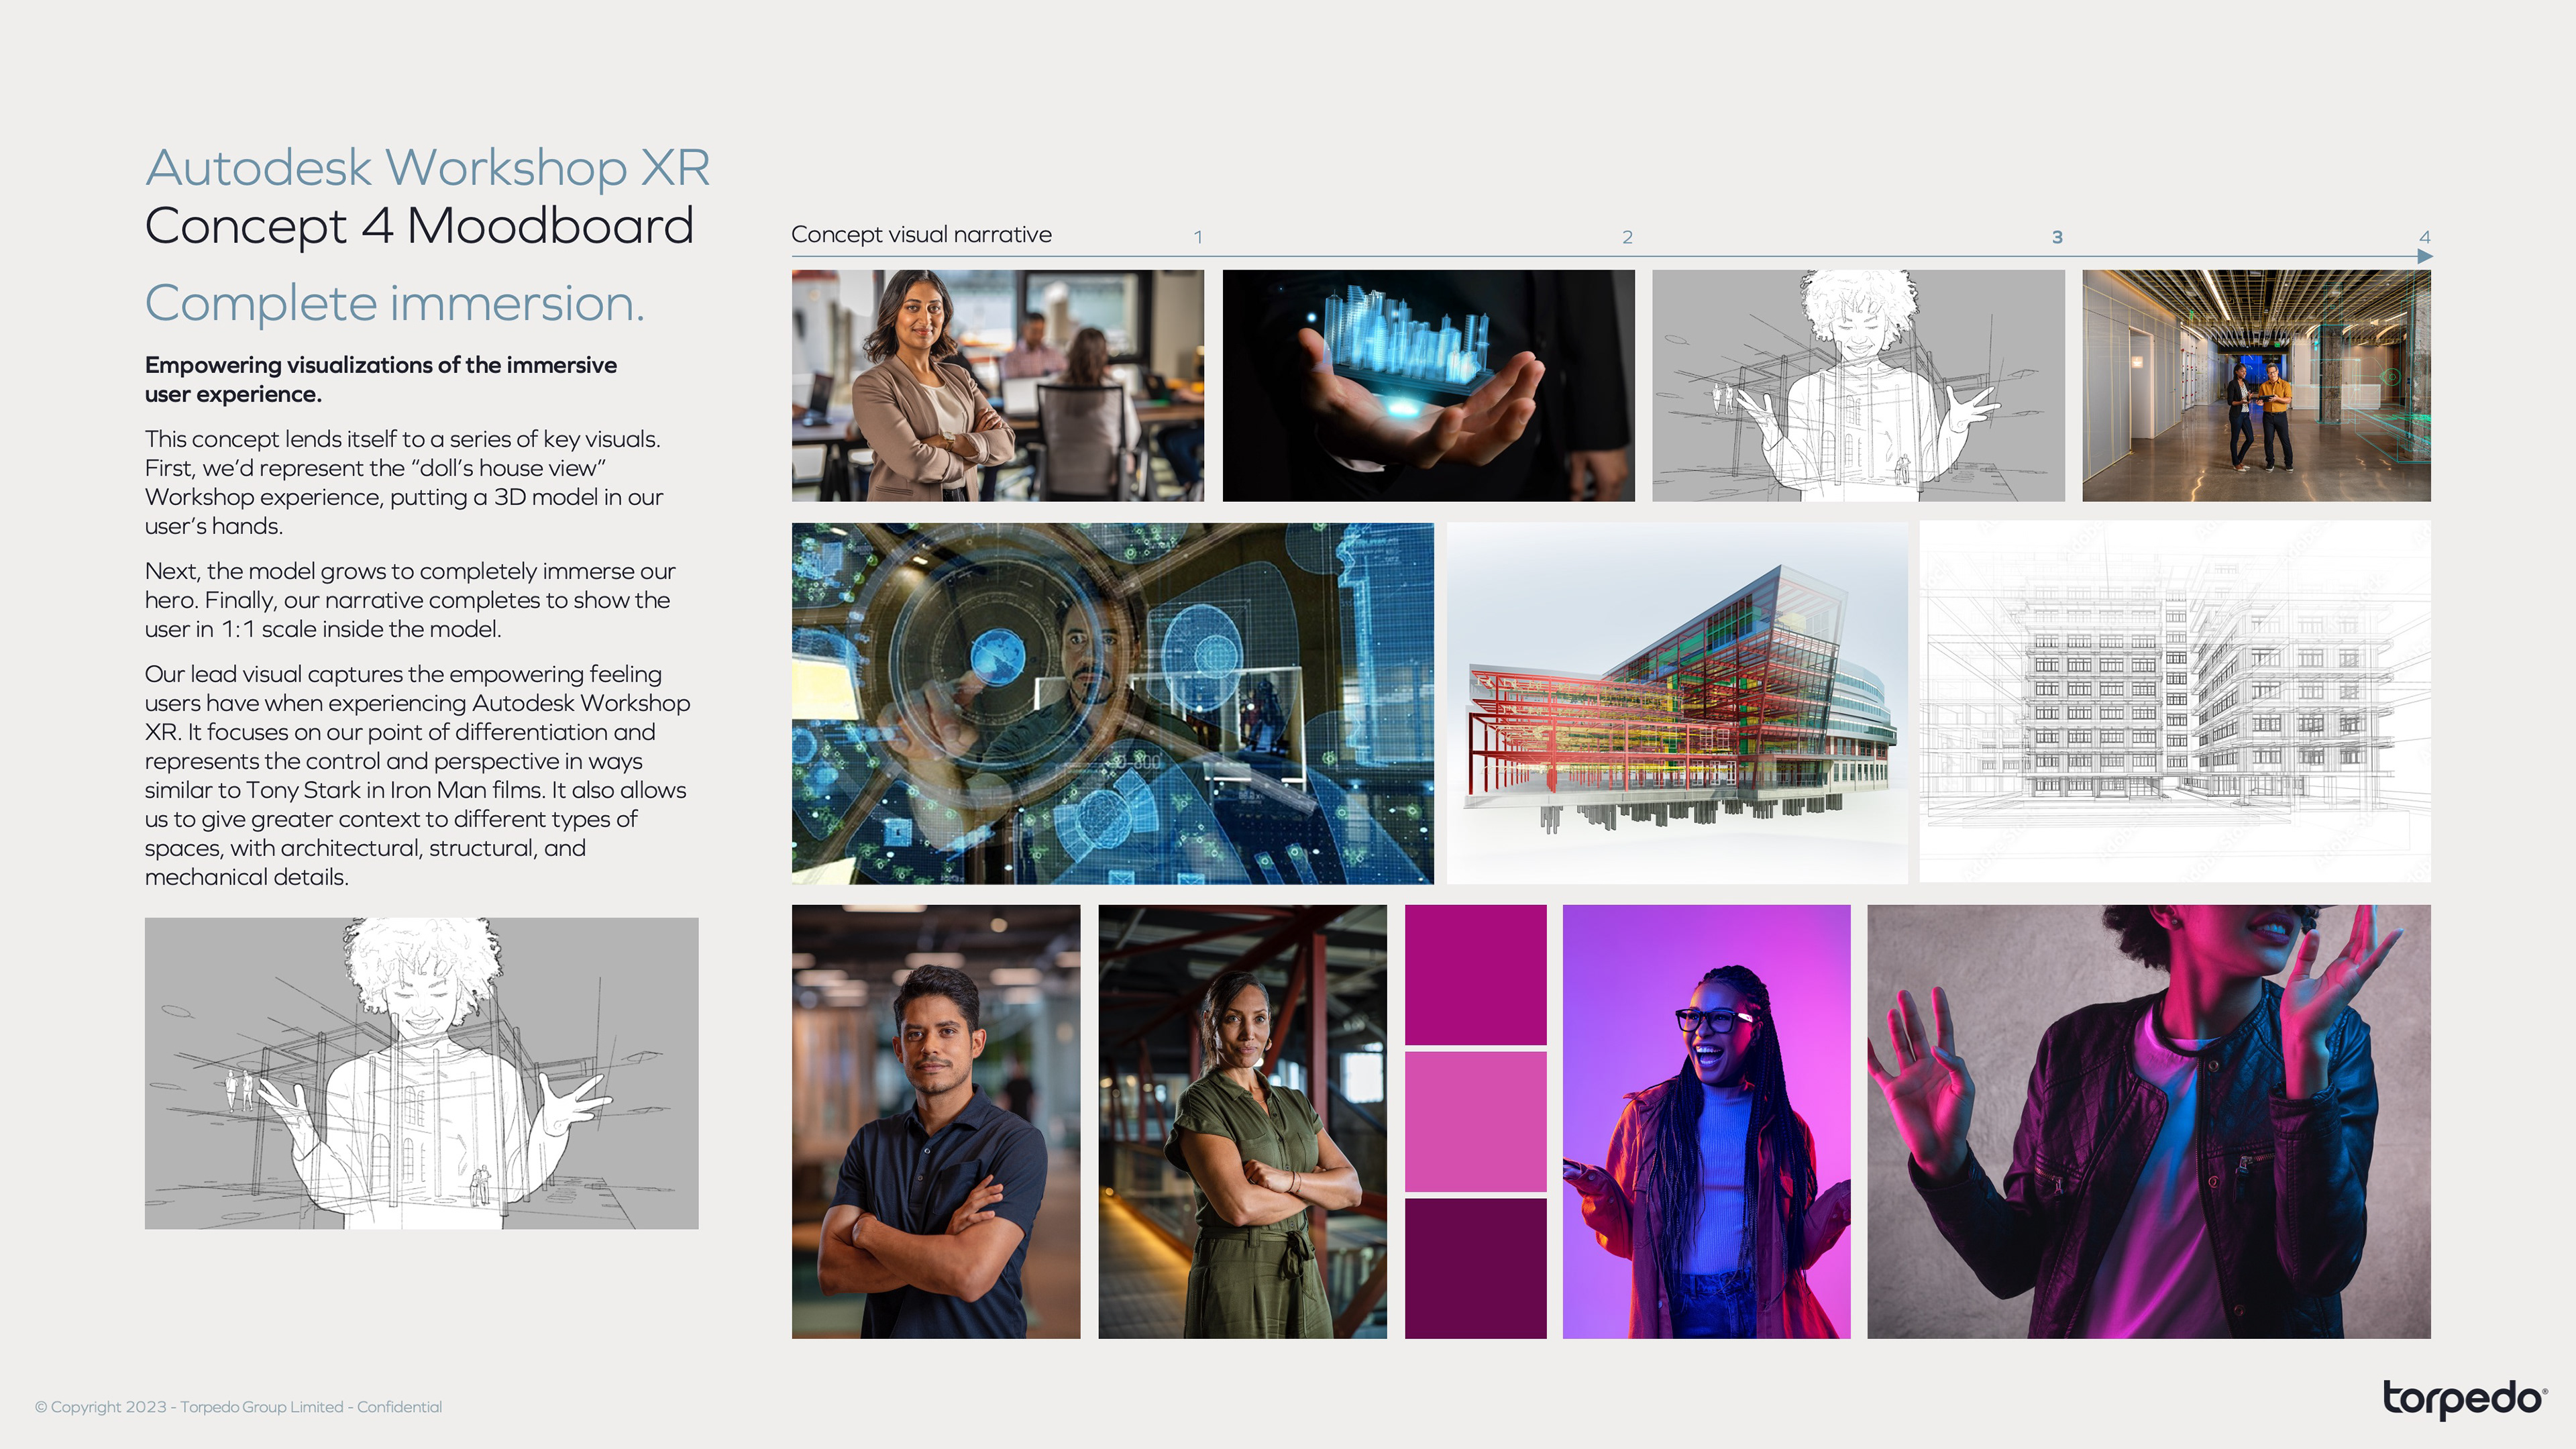Pick the middle pink color swatch
Screen dimensions: 2576x1449
1475,1121
